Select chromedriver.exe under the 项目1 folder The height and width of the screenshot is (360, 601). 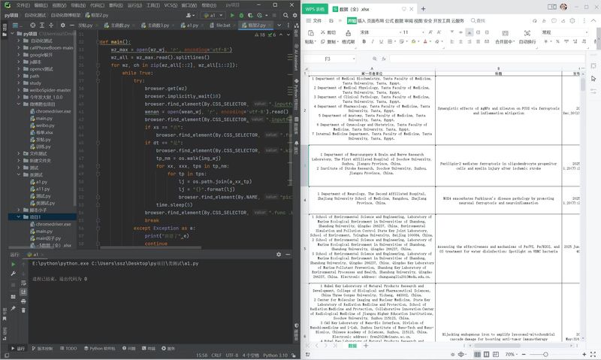click(x=50, y=224)
